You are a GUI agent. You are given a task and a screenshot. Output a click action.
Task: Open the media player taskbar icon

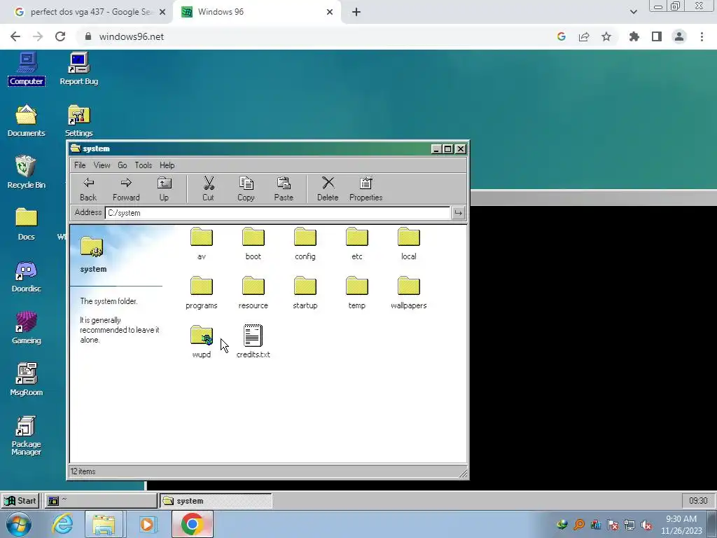coord(147,524)
